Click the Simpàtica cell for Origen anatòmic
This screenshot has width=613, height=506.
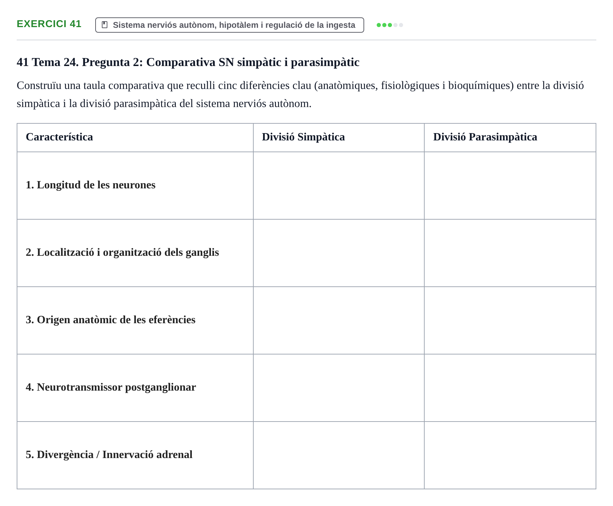(339, 320)
